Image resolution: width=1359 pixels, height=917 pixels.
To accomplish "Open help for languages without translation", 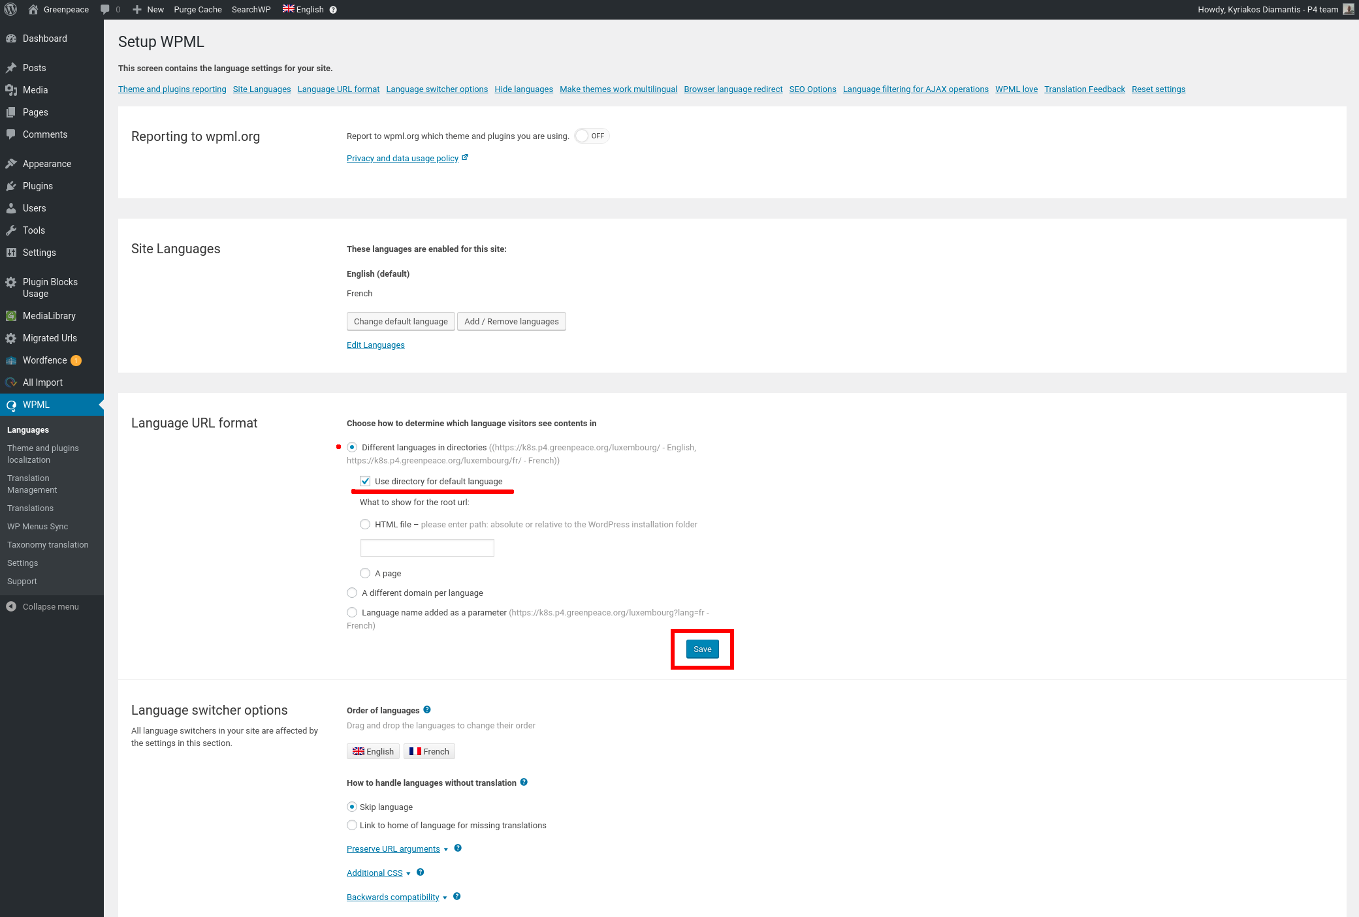I will tap(524, 782).
